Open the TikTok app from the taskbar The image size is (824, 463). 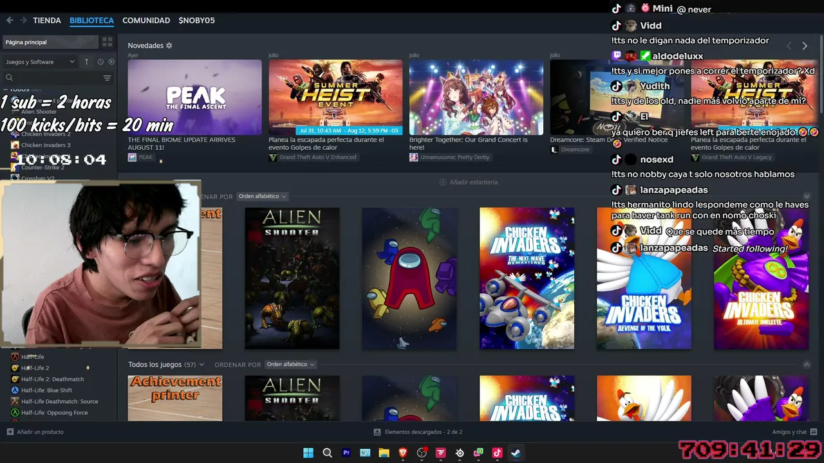[497, 453]
